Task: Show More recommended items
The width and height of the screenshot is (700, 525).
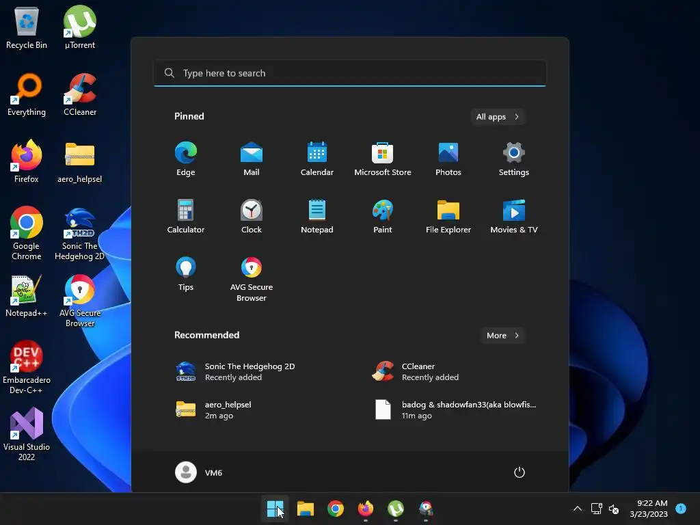Action: coord(502,336)
